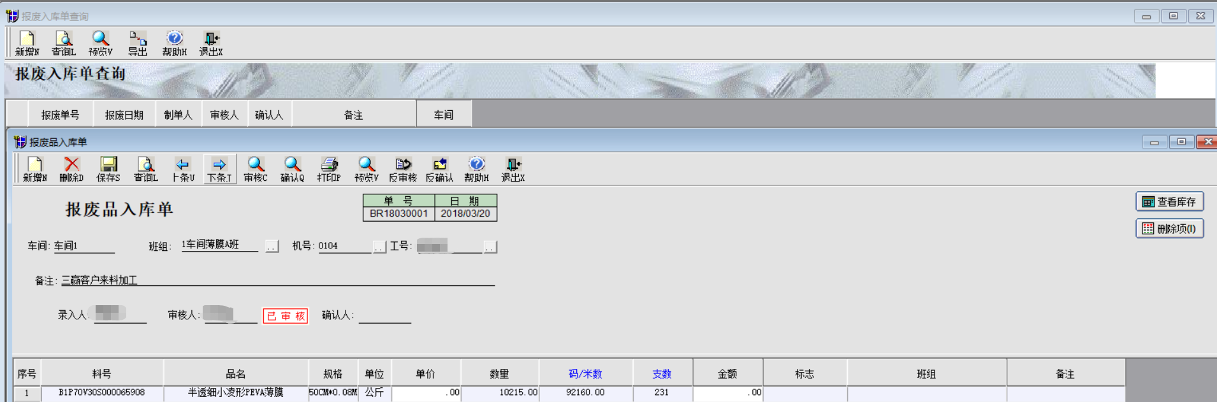1217x402 pixels.
Task: Click the 删除项(I) button
Action: [x=1169, y=229]
